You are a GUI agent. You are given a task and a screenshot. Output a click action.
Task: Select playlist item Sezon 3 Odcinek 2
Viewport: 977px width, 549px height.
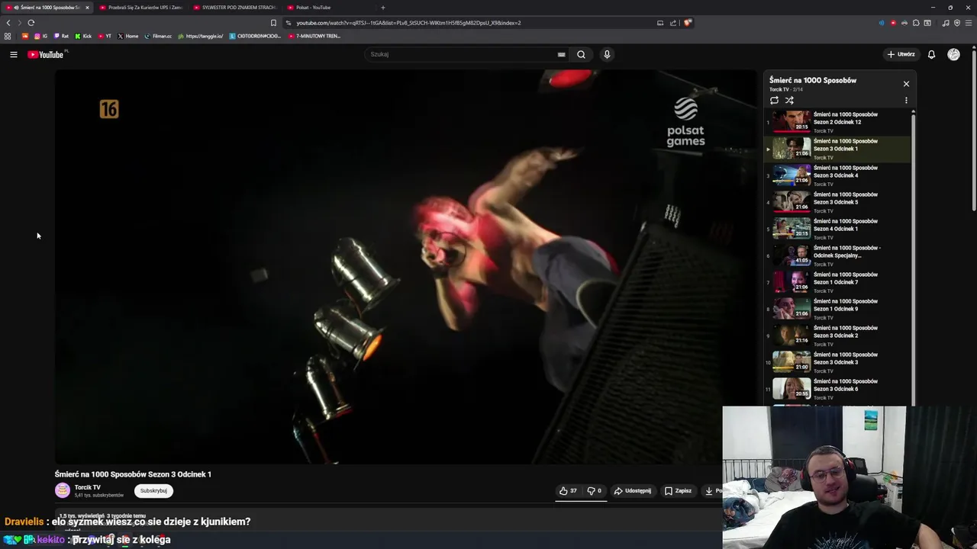[837, 335]
